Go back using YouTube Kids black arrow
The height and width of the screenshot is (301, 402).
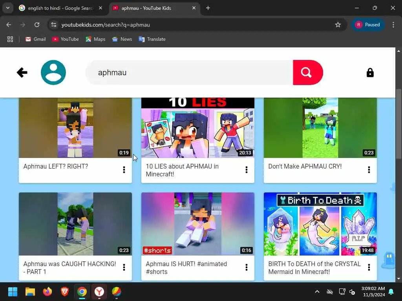22,73
